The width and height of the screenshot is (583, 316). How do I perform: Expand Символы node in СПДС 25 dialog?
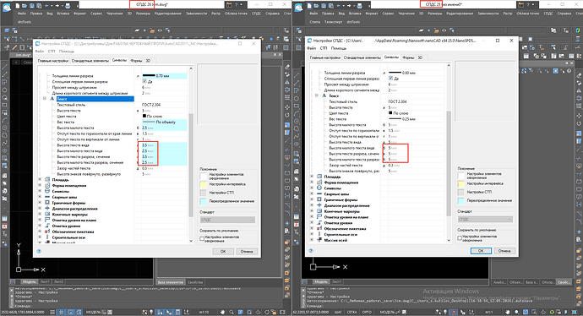(x=312, y=188)
